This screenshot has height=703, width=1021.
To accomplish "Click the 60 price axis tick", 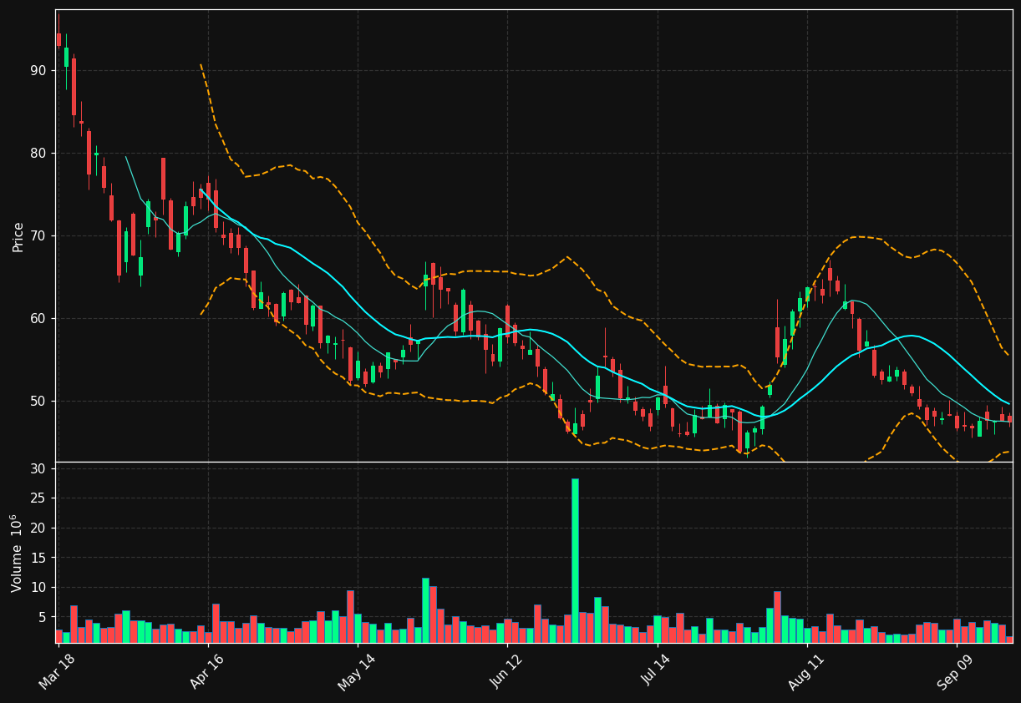I will coord(38,319).
